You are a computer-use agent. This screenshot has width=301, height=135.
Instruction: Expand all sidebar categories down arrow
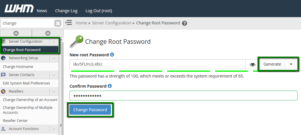click(48, 33)
